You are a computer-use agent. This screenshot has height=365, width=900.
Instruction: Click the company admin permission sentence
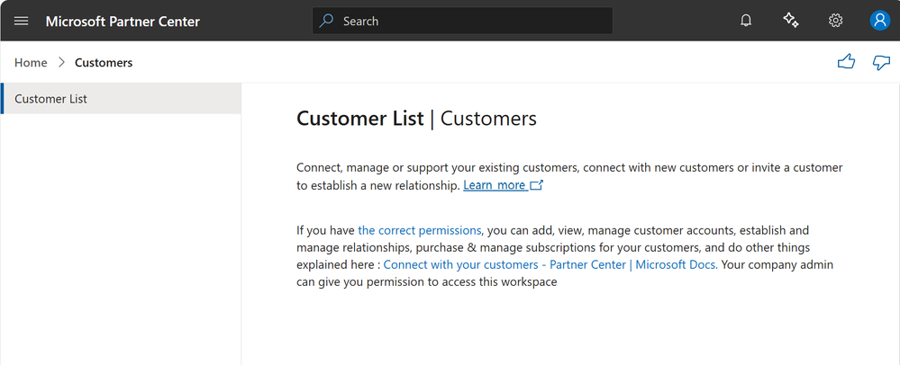click(x=427, y=282)
